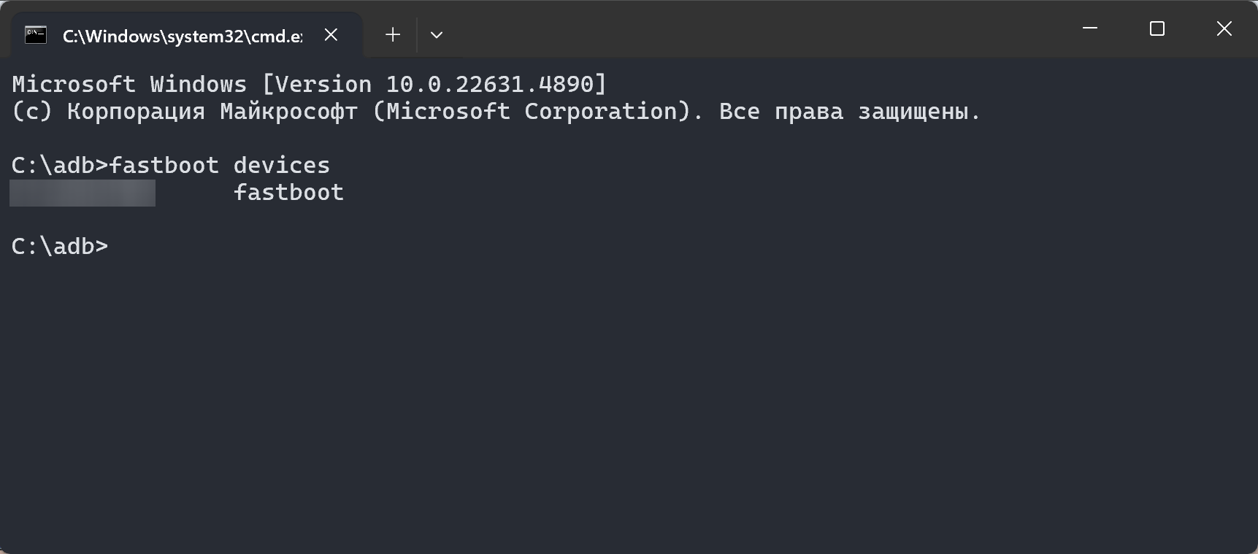Click the Microsoft Windows version line
This screenshot has height=554, width=1258.
pyautogui.click(x=309, y=84)
